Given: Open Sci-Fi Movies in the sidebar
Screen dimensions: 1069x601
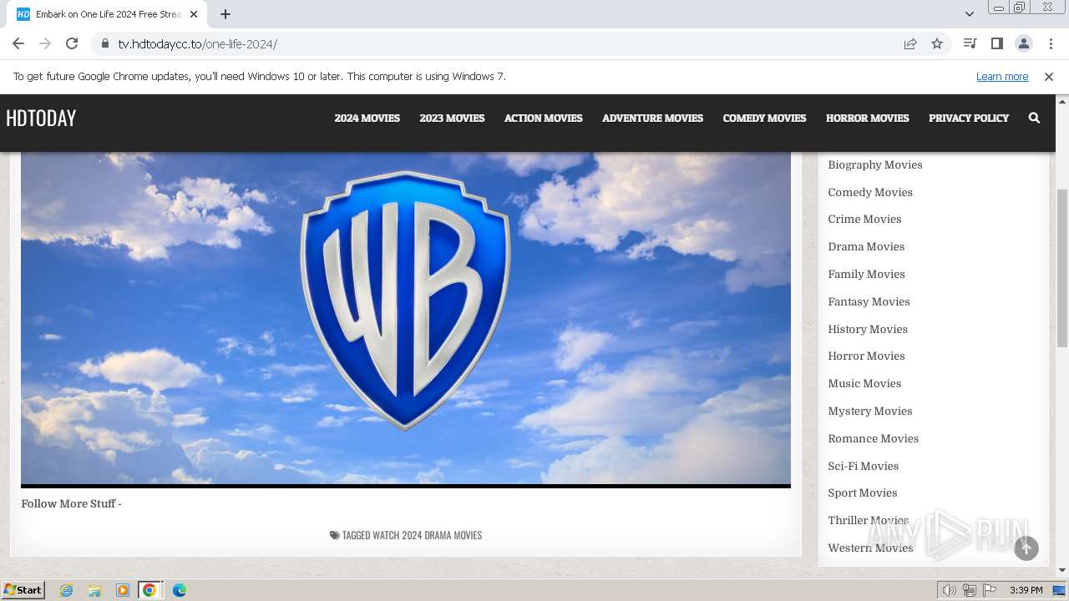Looking at the screenshot, I should coord(863,466).
